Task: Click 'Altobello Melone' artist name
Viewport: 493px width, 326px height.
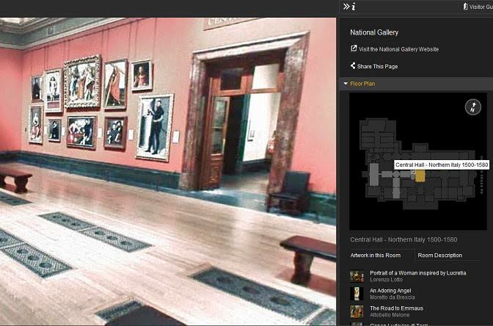Action: [390, 315]
